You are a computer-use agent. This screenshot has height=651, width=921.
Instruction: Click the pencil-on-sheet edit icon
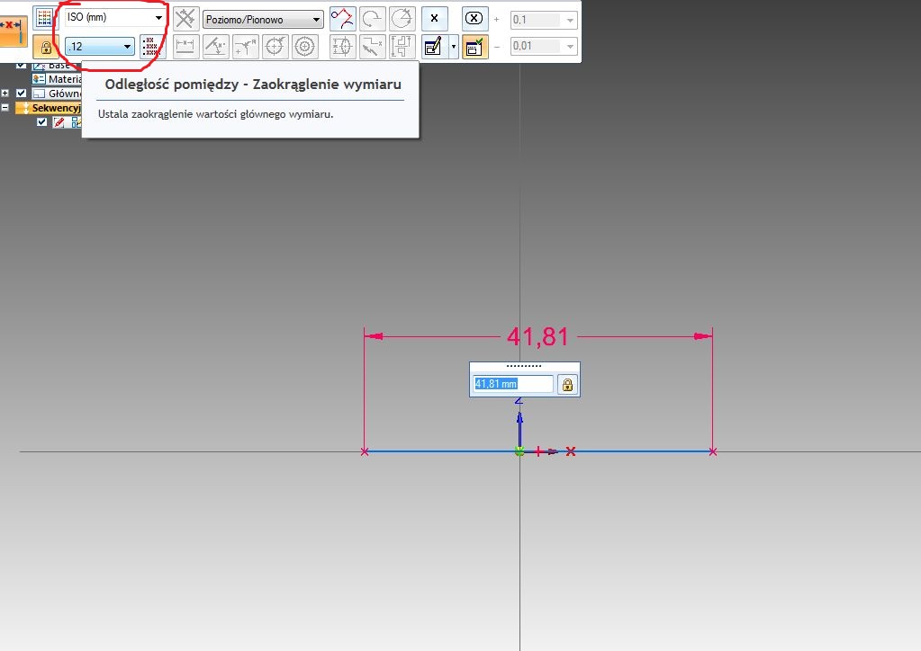click(x=433, y=47)
